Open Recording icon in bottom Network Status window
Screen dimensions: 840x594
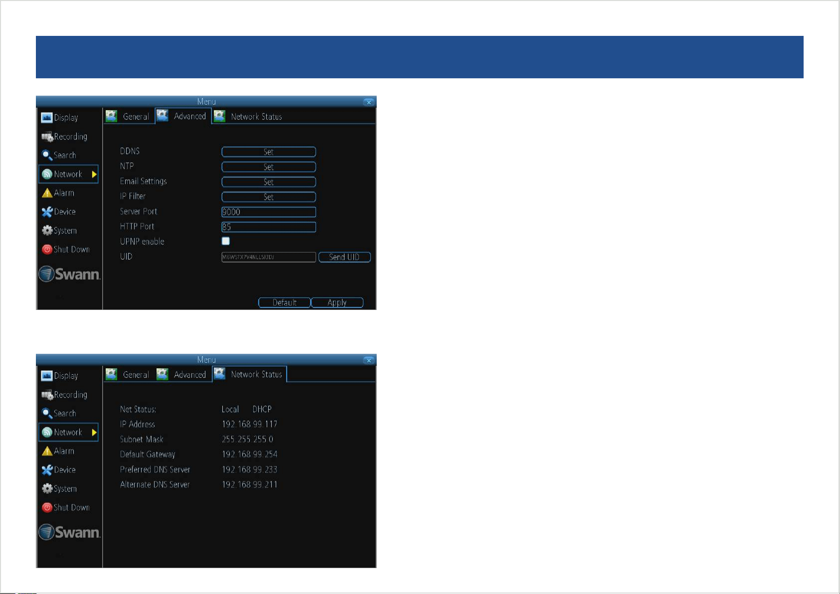click(x=47, y=395)
